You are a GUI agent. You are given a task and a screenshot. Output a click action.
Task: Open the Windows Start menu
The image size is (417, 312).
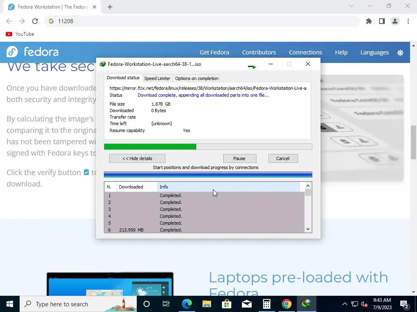pyautogui.click(x=10, y=304)
